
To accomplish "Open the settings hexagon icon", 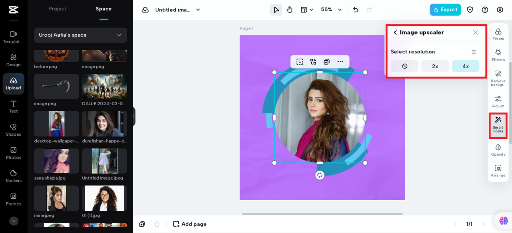I will [500, 10].
